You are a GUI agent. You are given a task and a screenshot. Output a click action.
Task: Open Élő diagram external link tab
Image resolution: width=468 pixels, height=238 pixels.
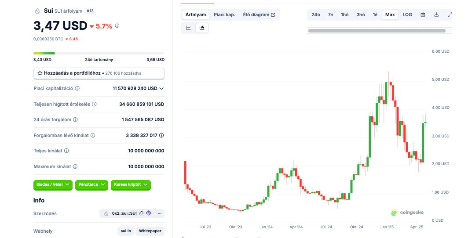pyautogui.click(x=259, y=14)
